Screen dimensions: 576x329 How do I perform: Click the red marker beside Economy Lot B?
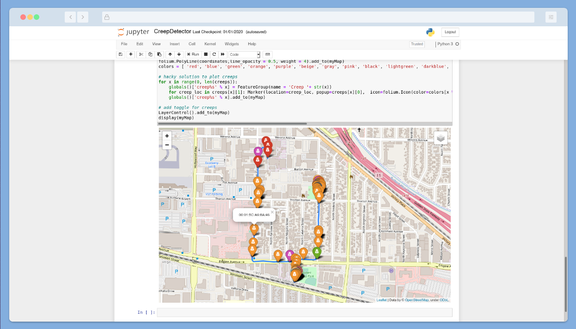[258, 161]
